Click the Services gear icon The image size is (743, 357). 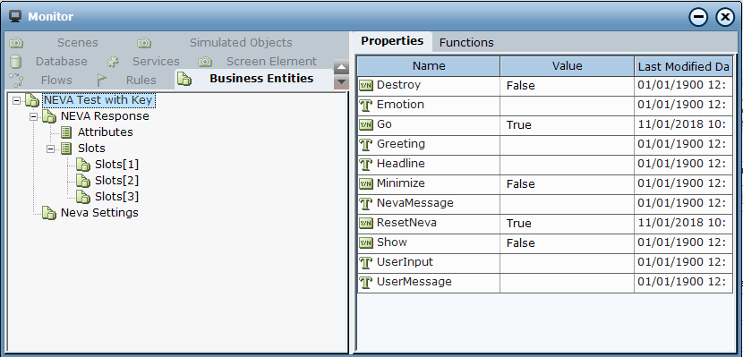[113, 62]
